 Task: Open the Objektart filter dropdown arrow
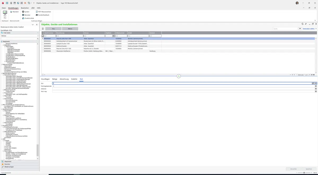tap(113, 36)
